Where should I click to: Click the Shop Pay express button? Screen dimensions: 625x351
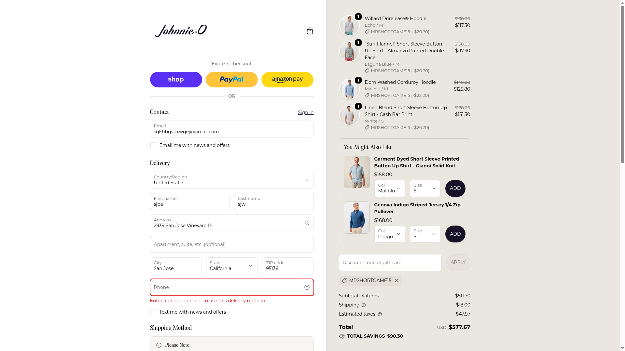click(x=176, y=80)
